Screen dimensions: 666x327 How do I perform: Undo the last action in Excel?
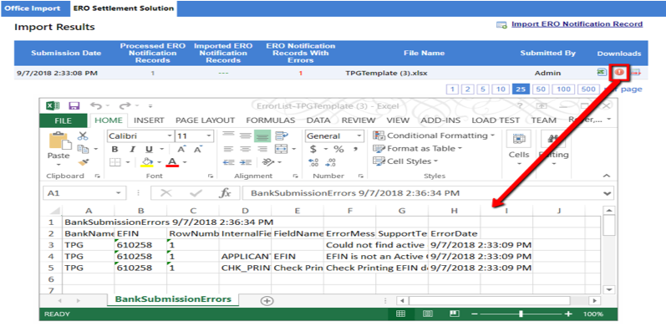(95, 106)
